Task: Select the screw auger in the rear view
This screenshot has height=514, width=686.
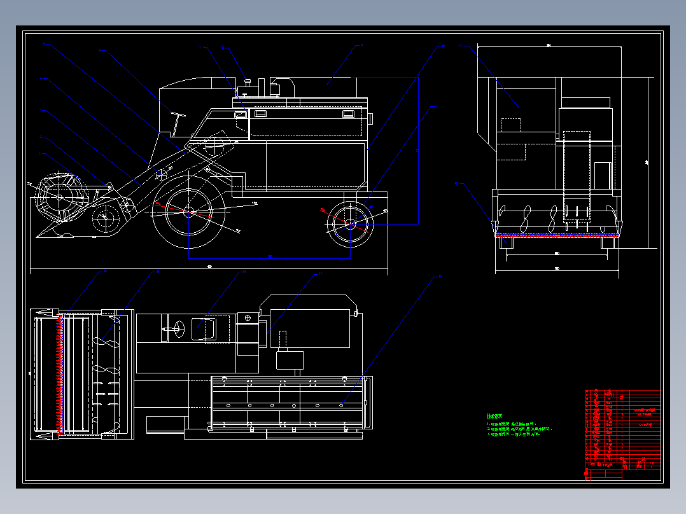Action: [x=557, y=218]
